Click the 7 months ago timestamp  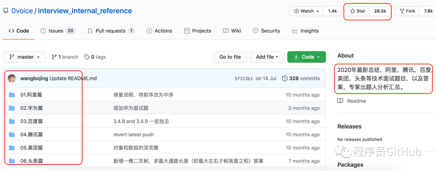click(304, 161)
